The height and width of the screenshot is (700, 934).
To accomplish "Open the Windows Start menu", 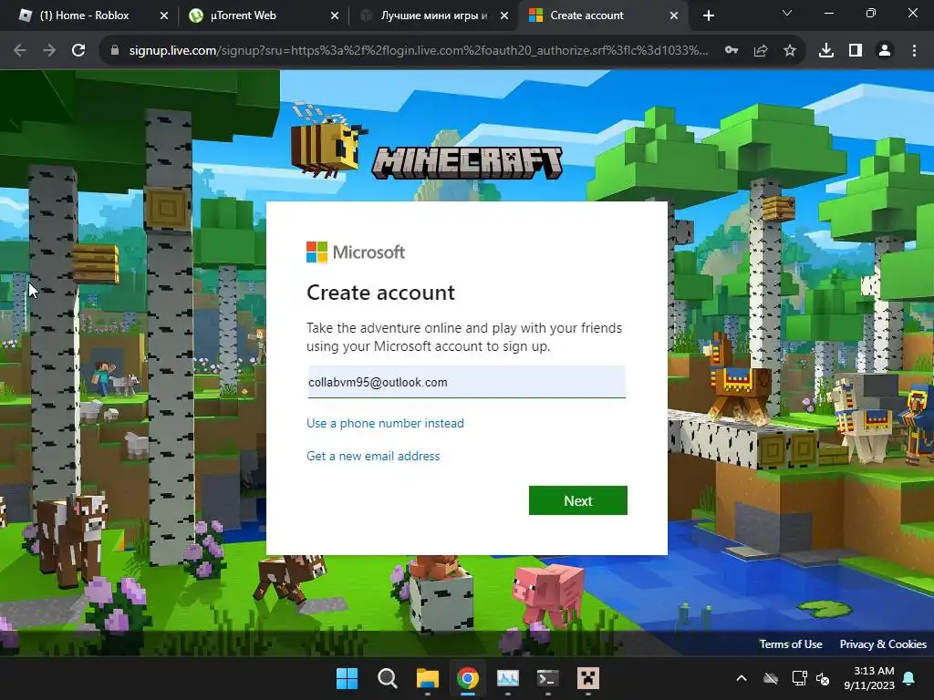I will click(x=347, y=678).
